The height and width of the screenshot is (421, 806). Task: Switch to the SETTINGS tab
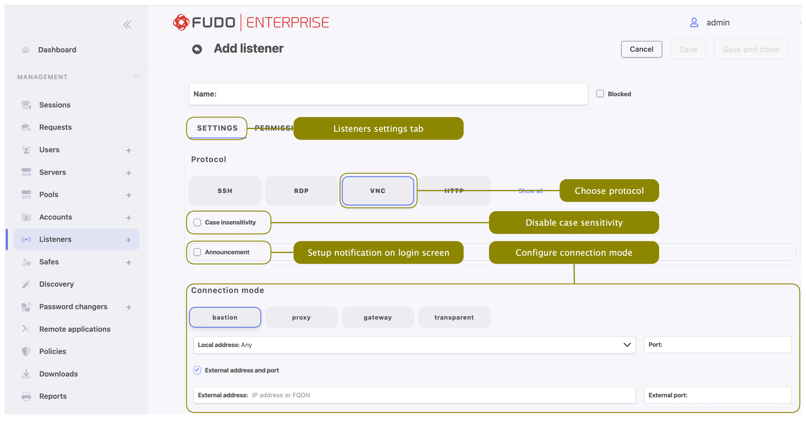pyautogui.click(x=217, y=128)
